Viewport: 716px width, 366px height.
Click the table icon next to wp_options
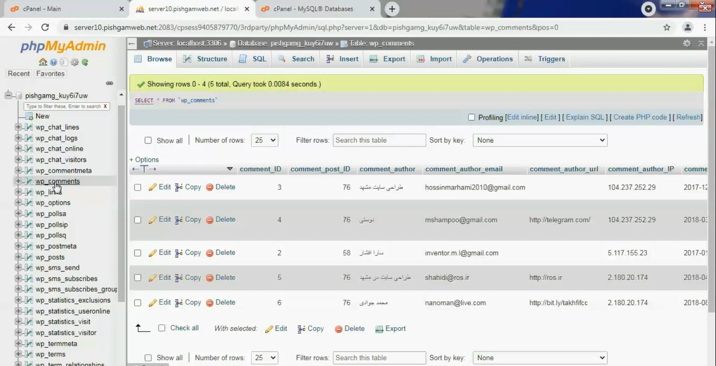(x=28, y=203)
